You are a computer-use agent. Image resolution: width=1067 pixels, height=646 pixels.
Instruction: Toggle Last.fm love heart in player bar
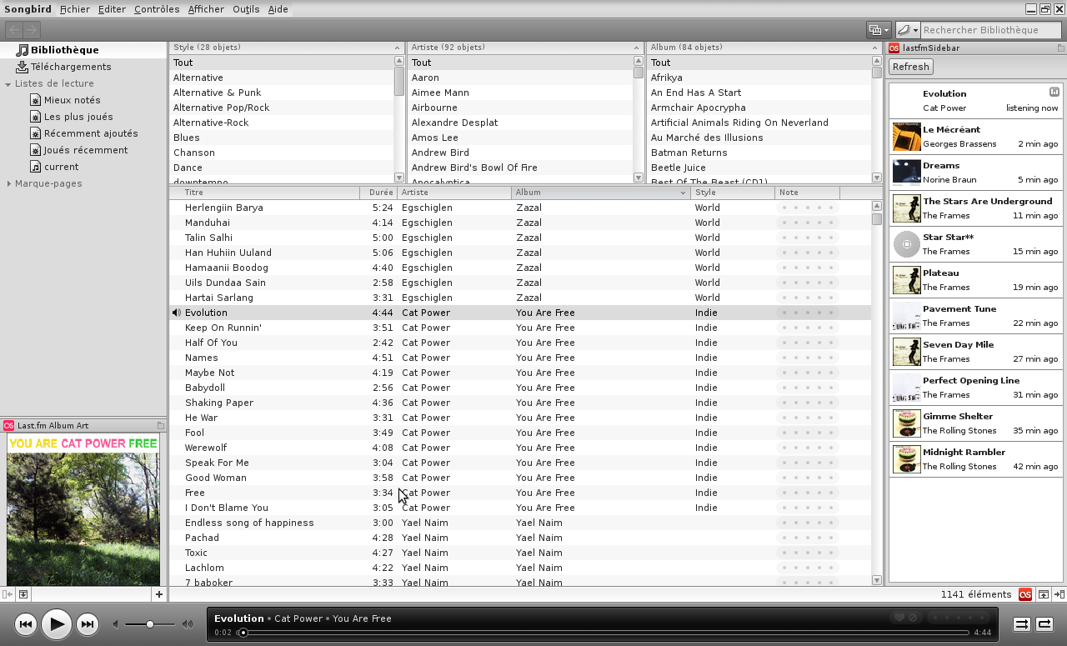point(899,618)
